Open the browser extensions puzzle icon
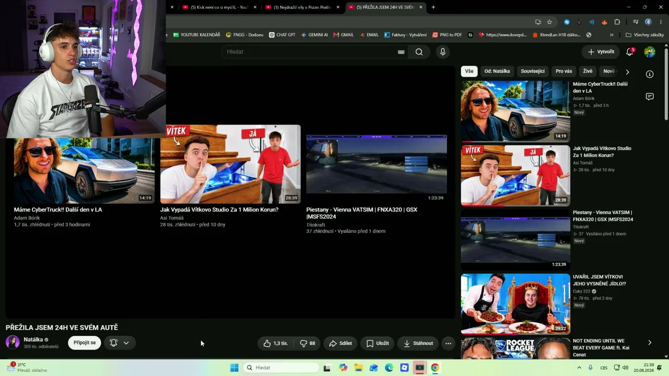This screenshot has width=669, height=376. [617, 22]
